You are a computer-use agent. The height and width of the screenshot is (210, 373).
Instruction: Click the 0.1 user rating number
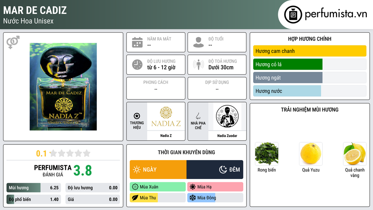point(42,153)
